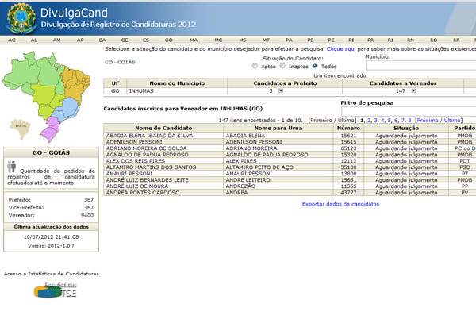Click the Filtro de pesquisa field

click(x=409, y=111)
